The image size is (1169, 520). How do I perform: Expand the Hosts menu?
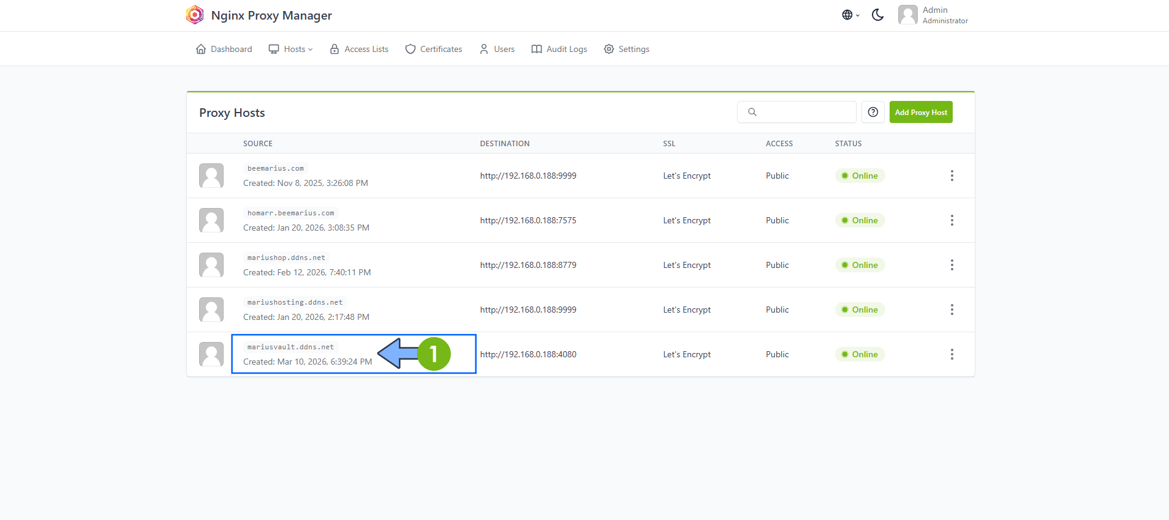click(x=291, y=49)
